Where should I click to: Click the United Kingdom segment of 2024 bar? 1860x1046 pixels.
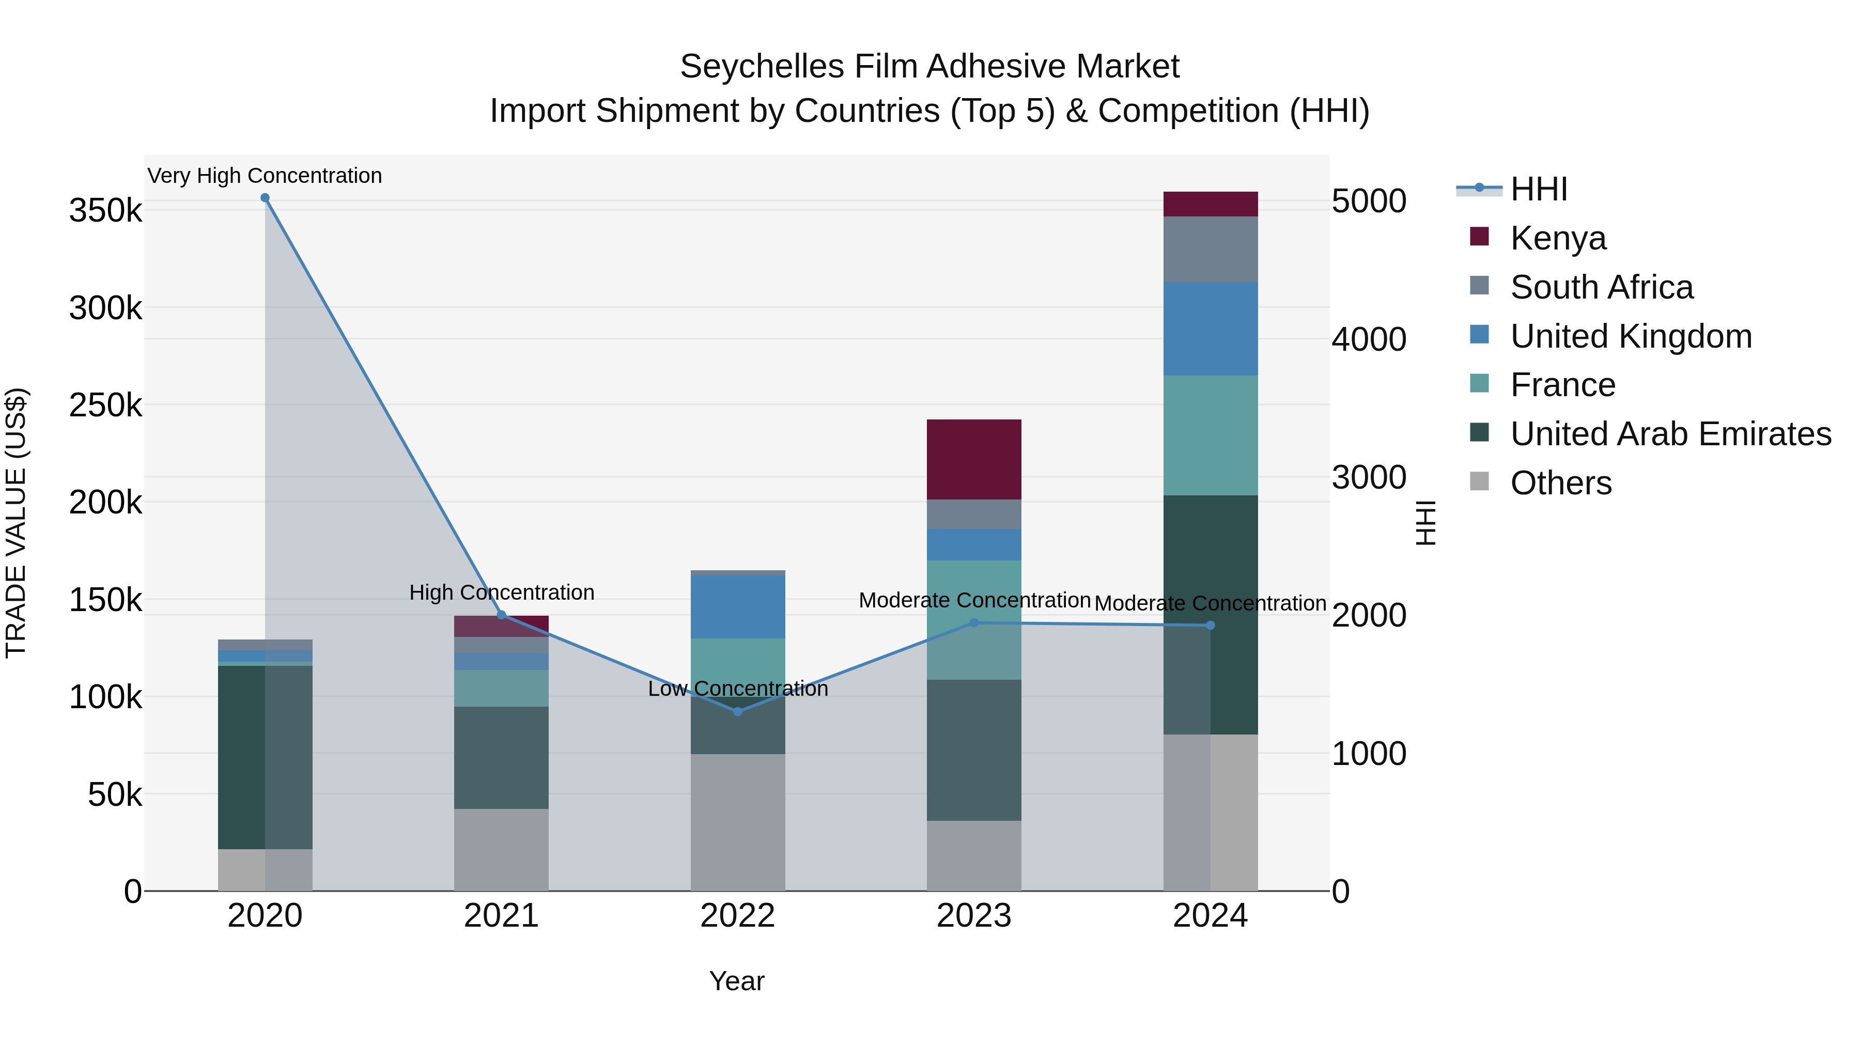(1211, 329)
